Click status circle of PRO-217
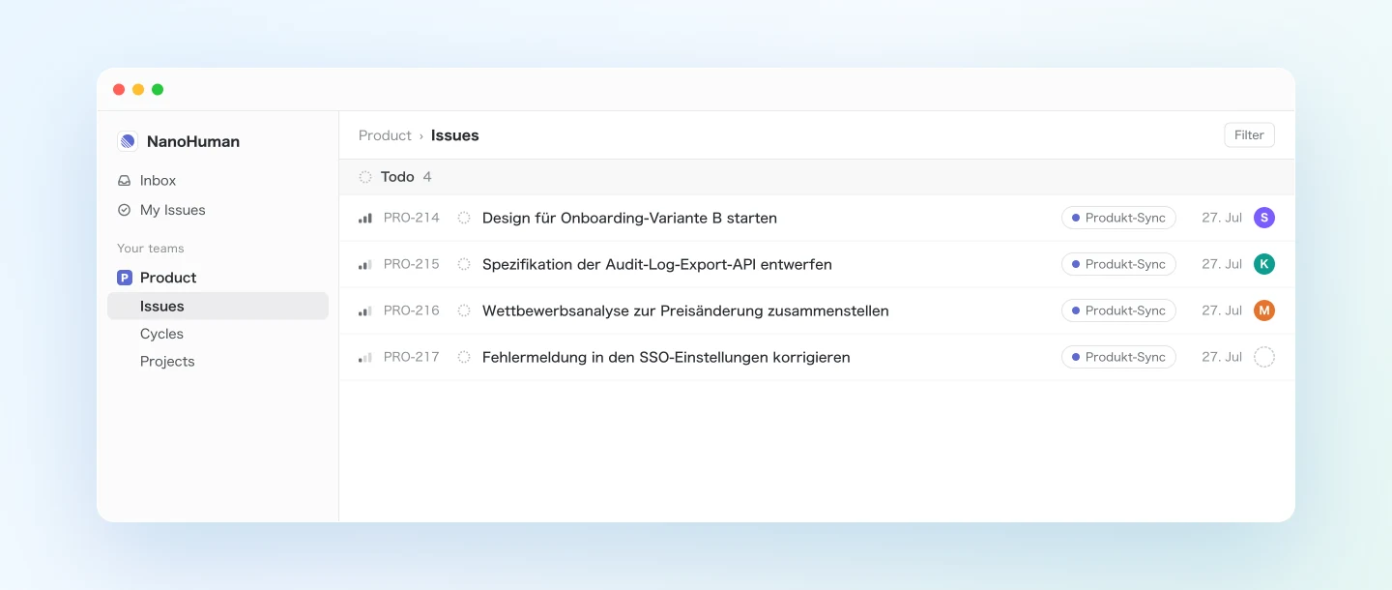Screen dimensions: 1392x590 click(464, 357)
